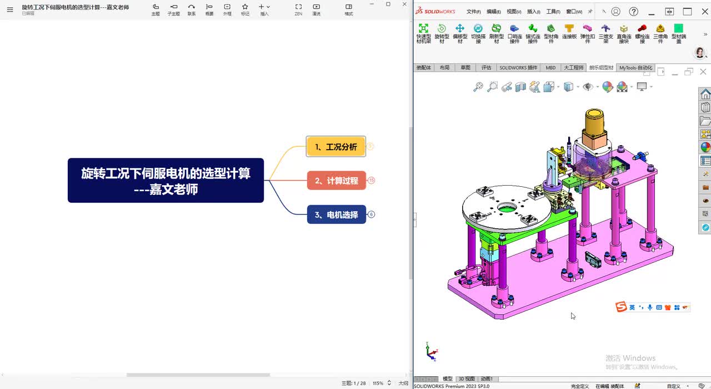The height and width of the screenshot is (389, 711).
Task: Expand the 6 subtopics of 电机选择
Action: [371, 214]
